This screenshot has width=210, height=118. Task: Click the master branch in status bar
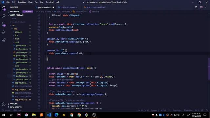pyautogui.click(x=7, y=110)
